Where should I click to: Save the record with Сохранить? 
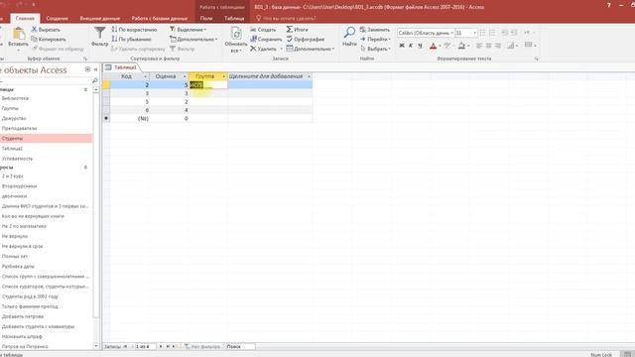266,40
